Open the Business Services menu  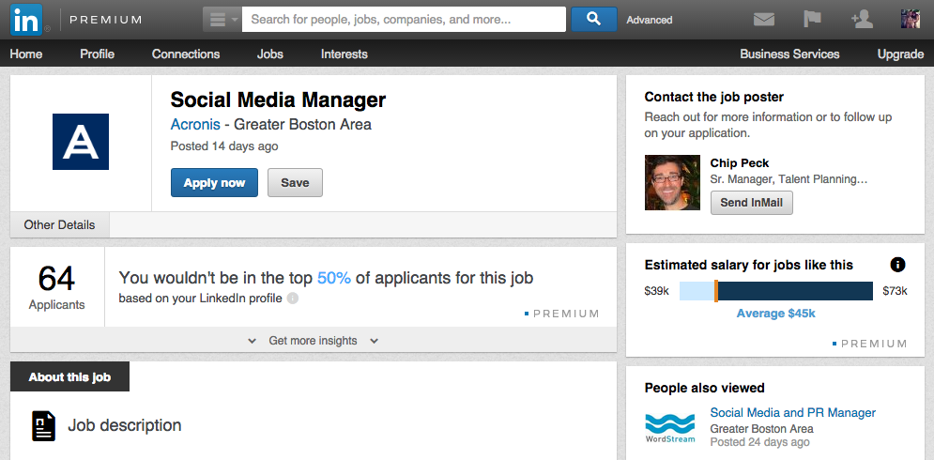click(x=789, y=54)
